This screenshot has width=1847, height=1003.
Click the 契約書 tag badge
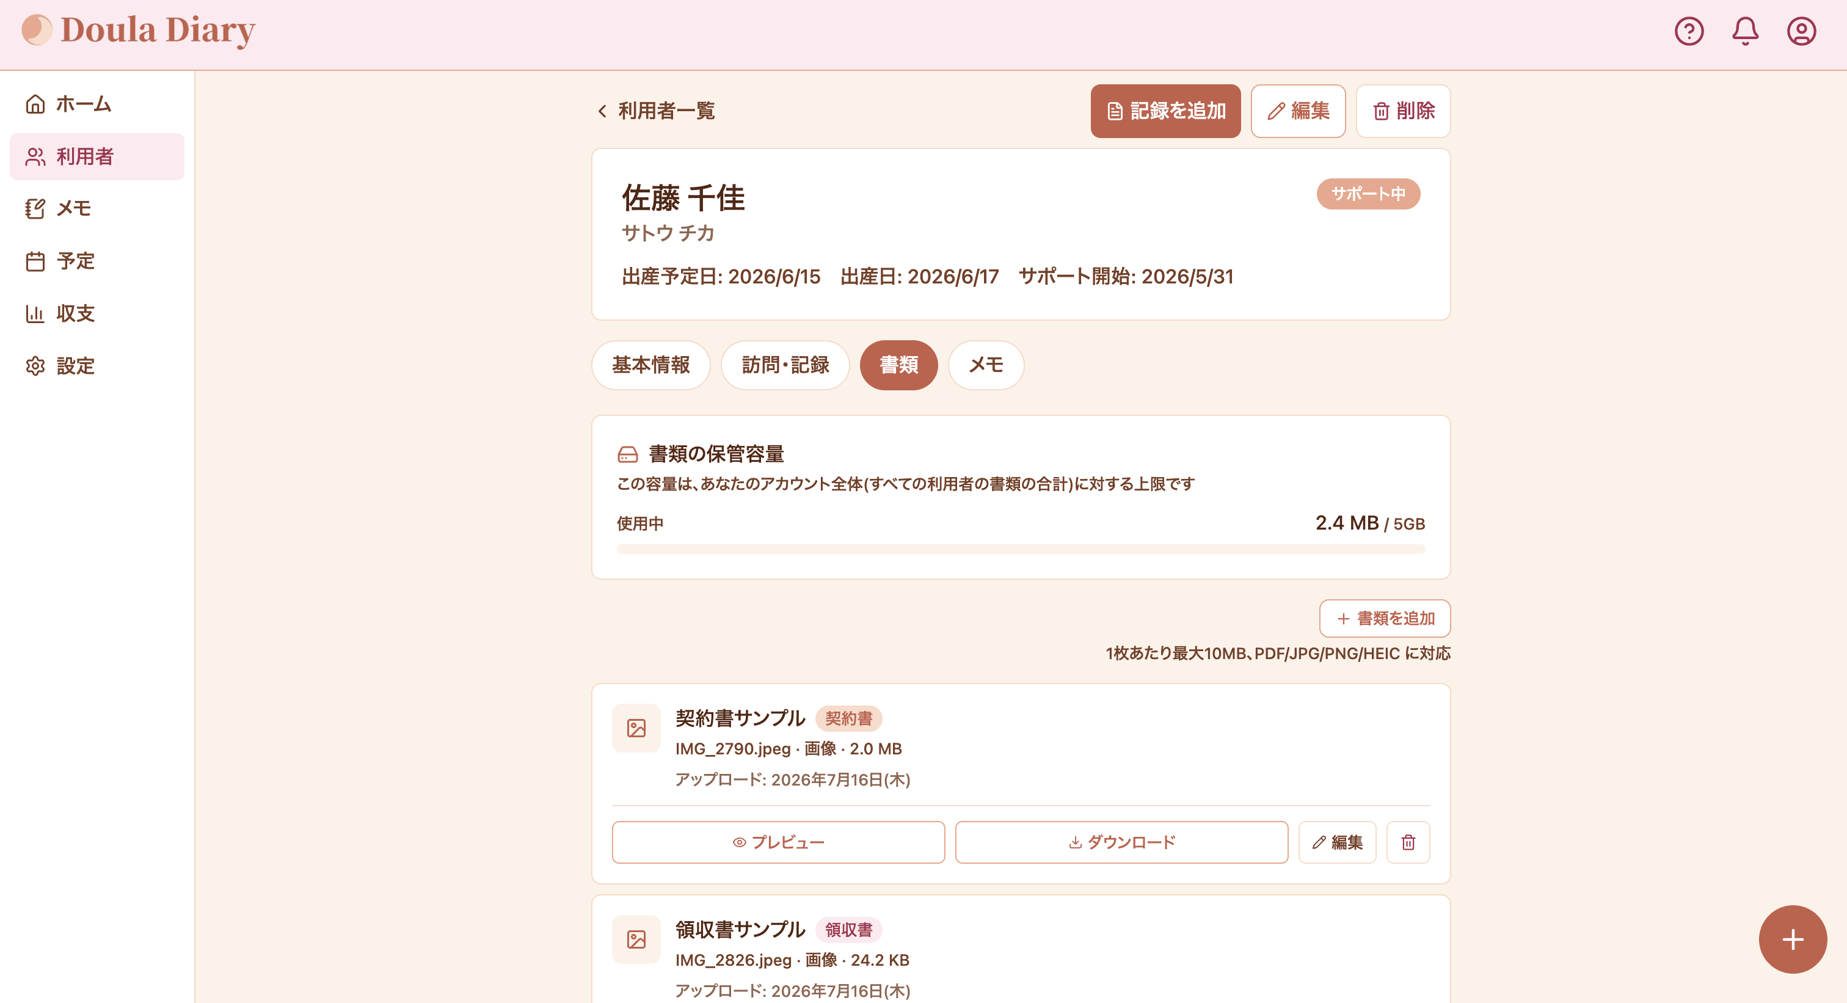click(848, 718)
